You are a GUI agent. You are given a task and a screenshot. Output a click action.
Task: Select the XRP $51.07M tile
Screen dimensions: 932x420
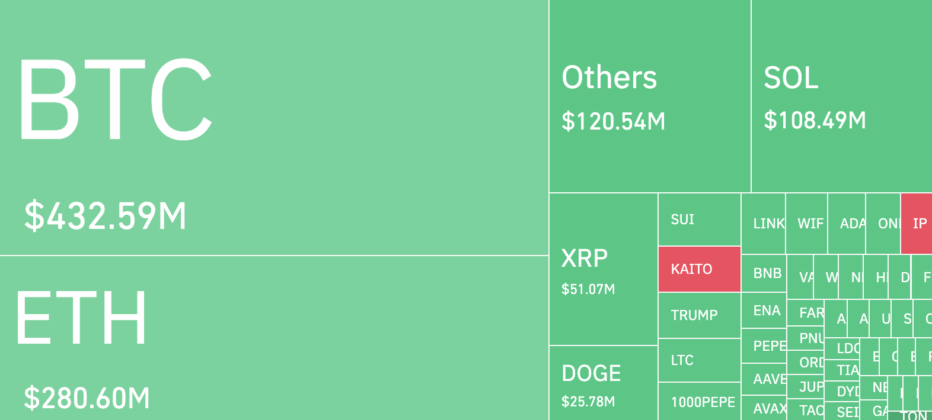604,270
